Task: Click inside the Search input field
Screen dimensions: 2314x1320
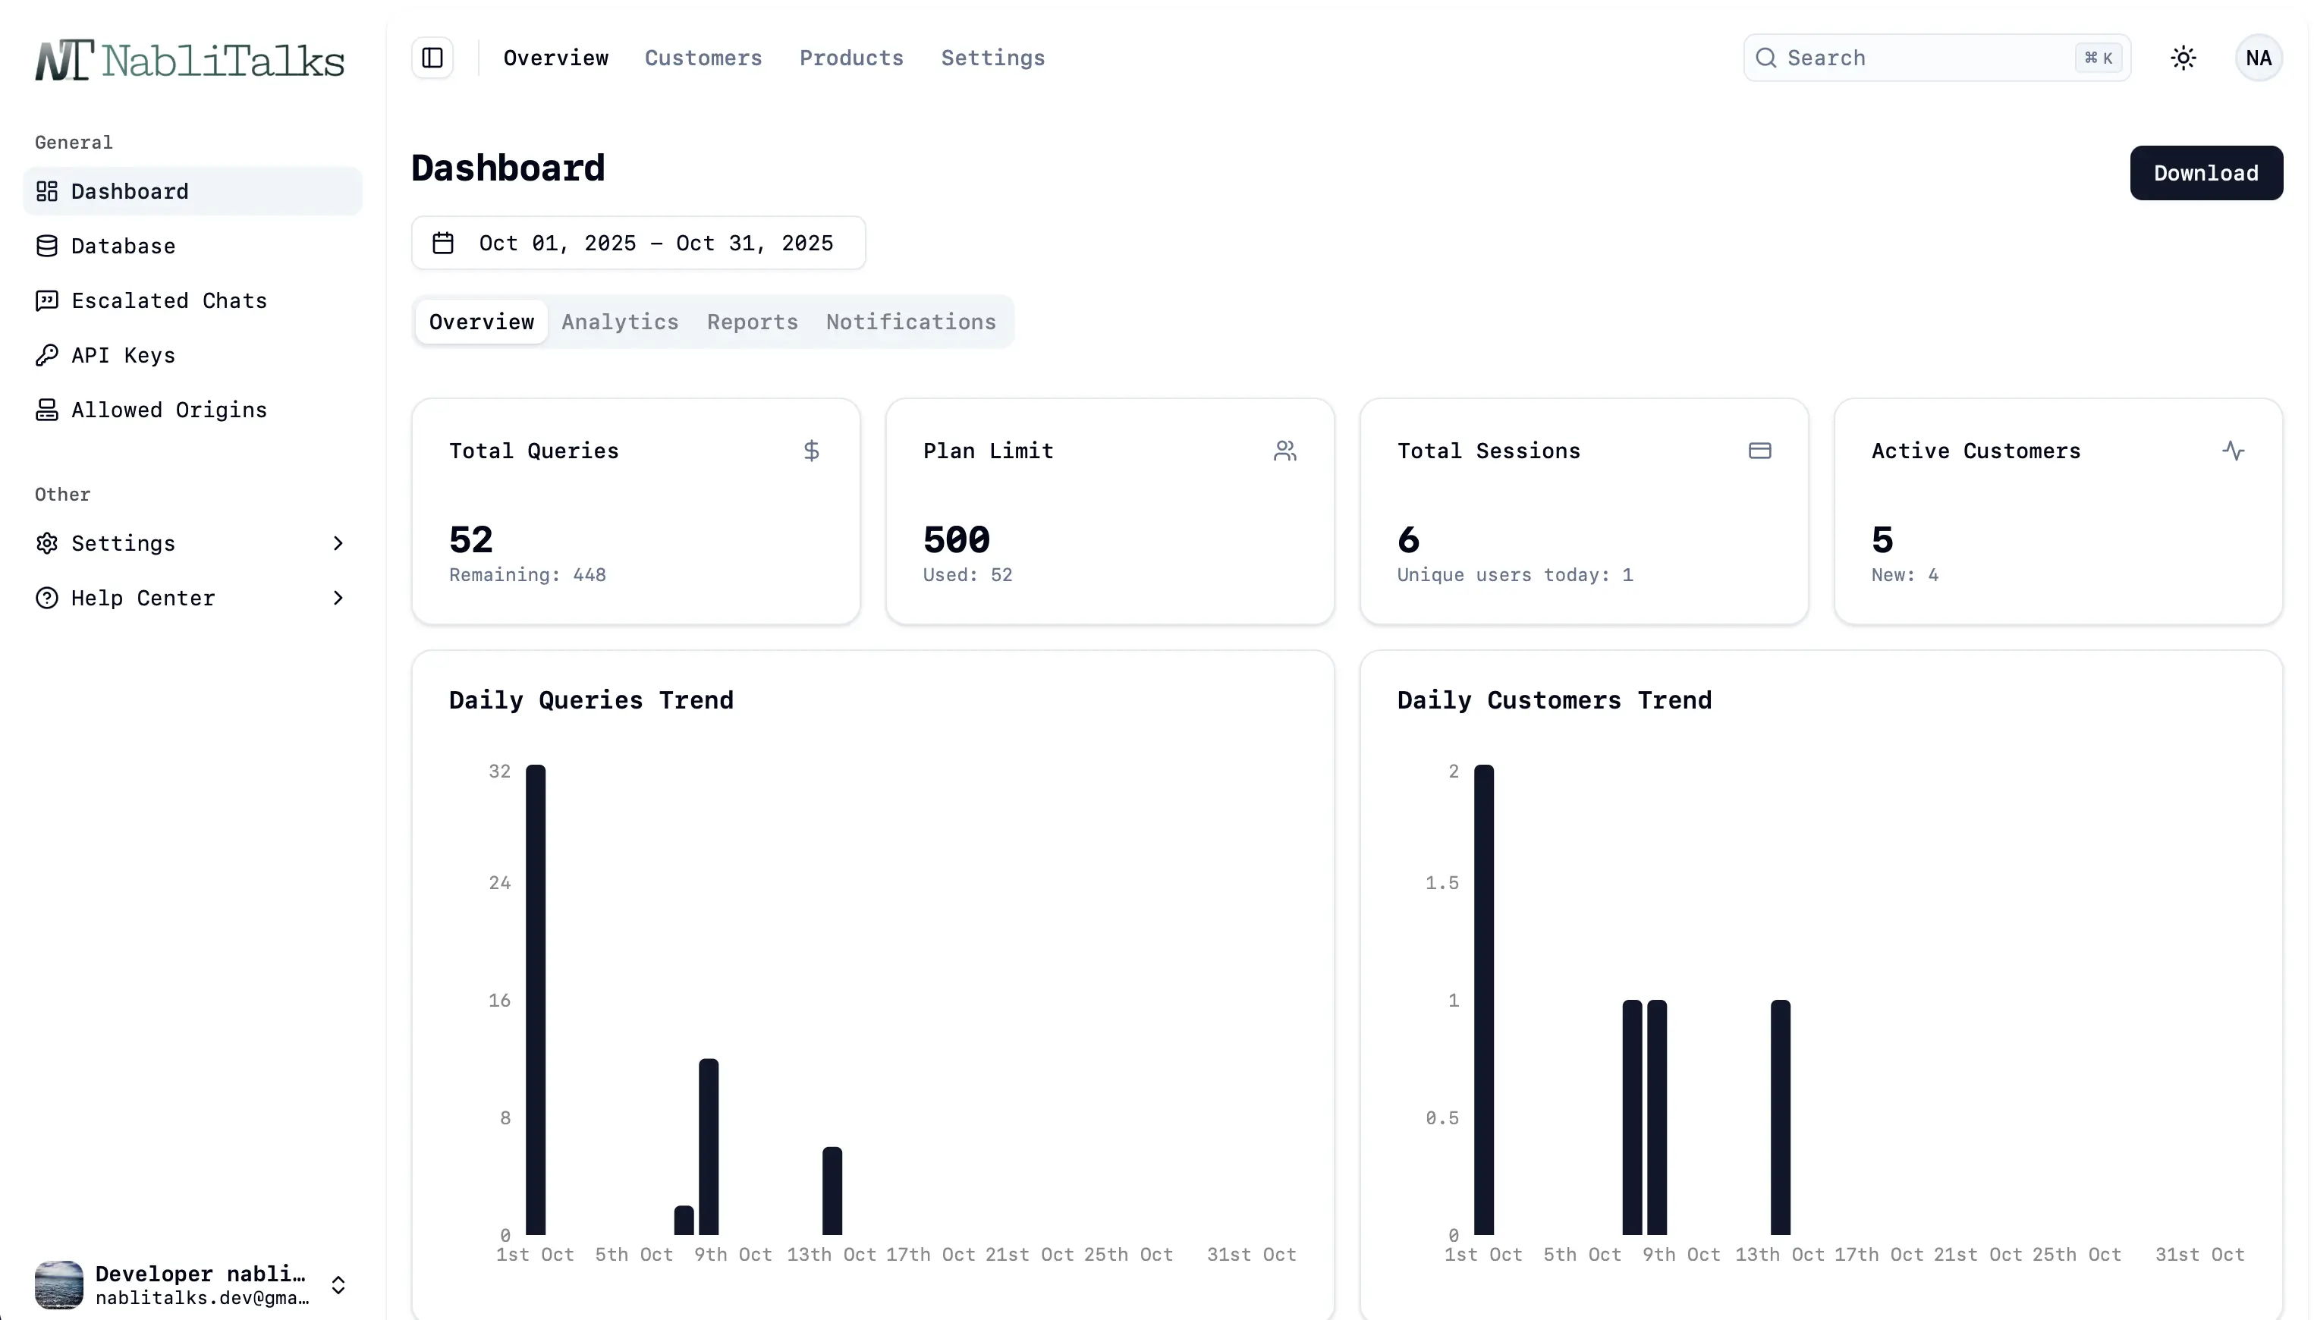Action: point(1904,57)
